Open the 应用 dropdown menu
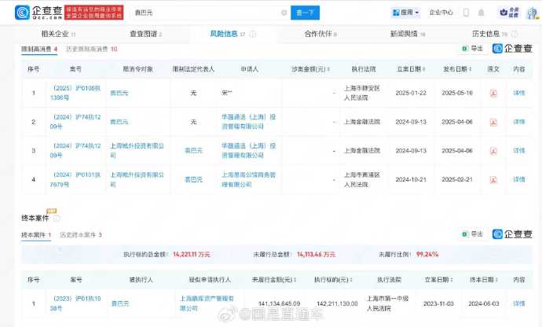The image size is (542, 327). (406, 13)
